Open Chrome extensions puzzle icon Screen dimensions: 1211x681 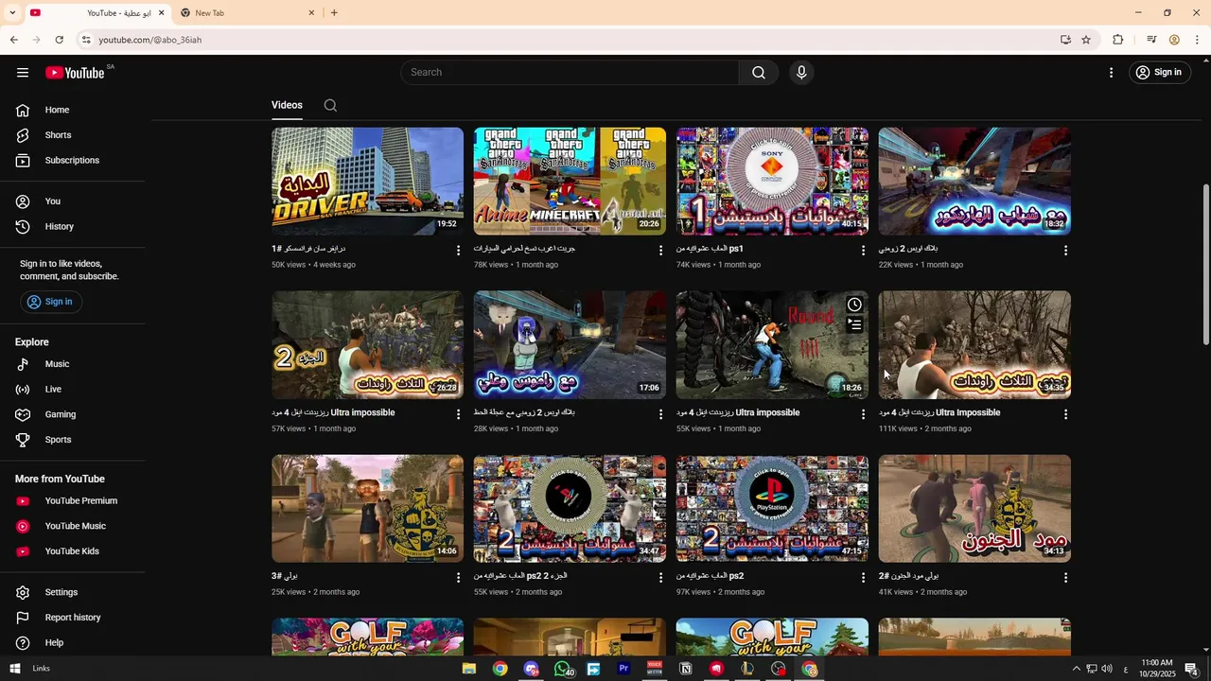pos(1118,40)
